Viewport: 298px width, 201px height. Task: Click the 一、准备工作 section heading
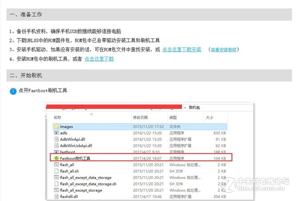pos(26,14)
